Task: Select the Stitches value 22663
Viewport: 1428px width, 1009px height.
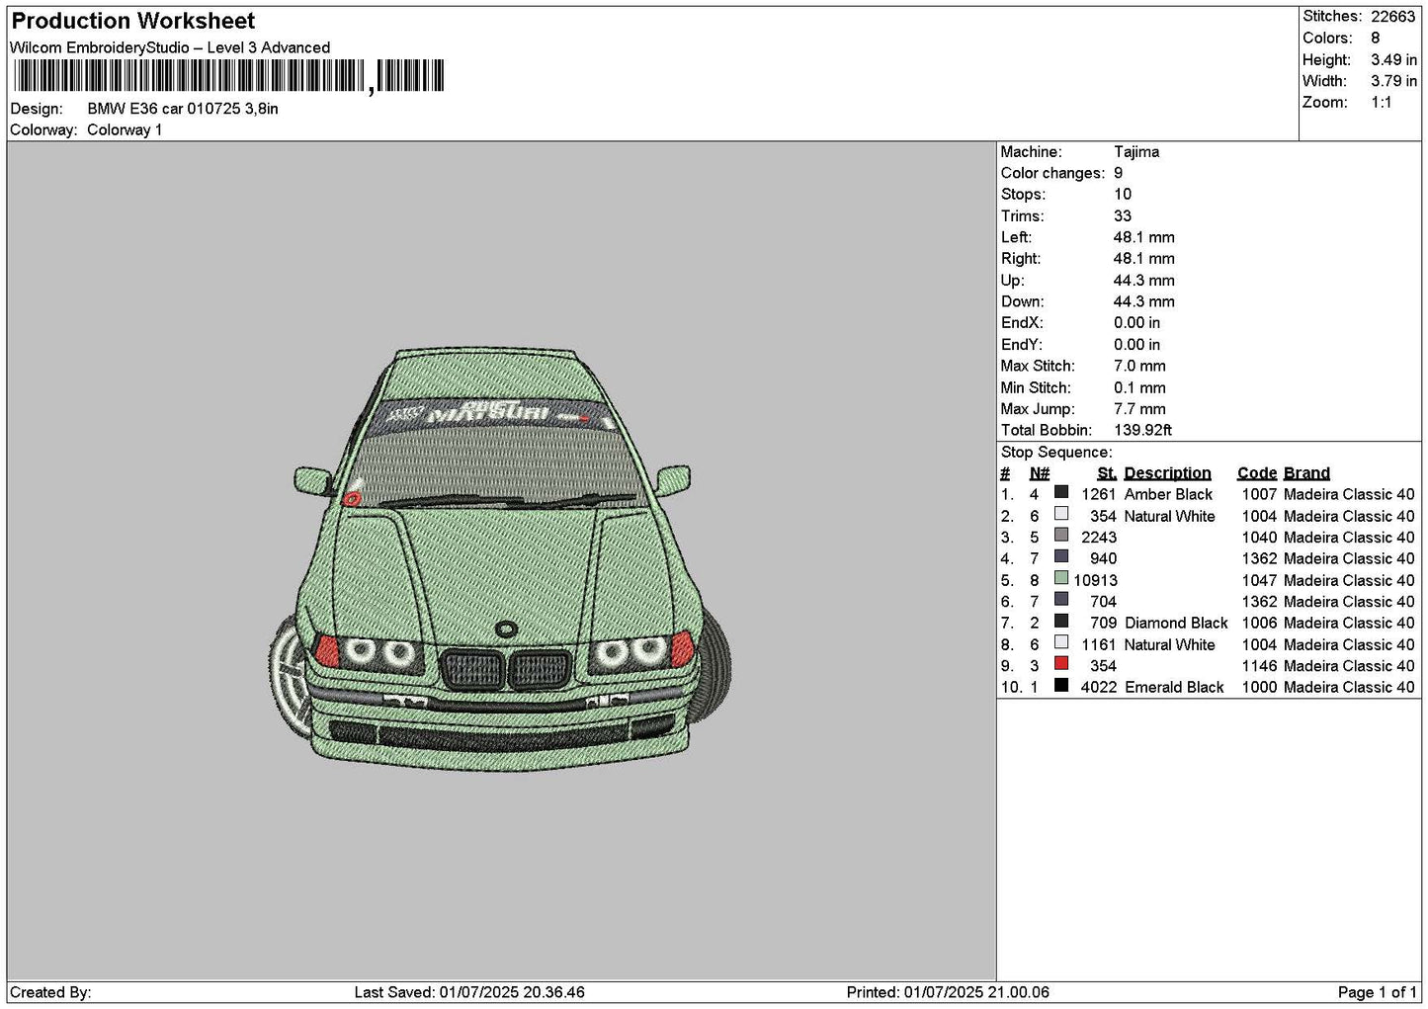Action: 1392,17
